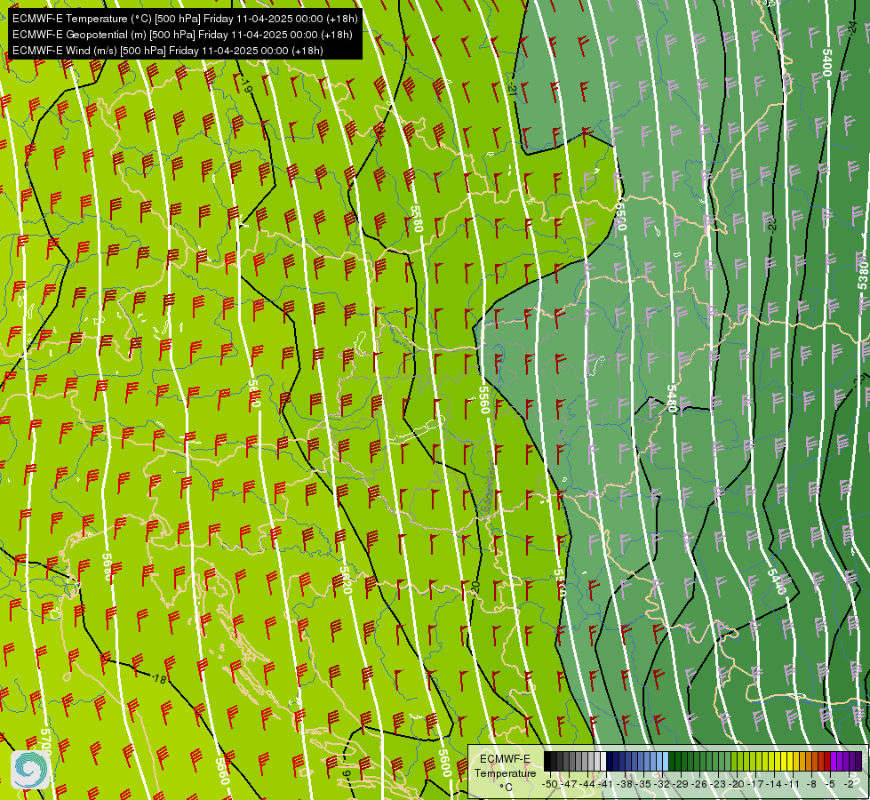Click the 5660 geopotential contour label

click(222, 772)
